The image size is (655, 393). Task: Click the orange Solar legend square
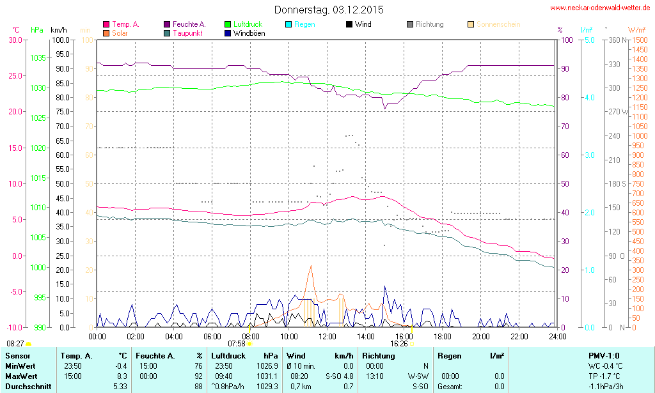(106, 33)
